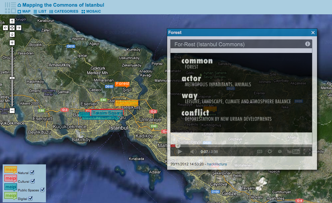Viewport: 332px width, 203px height.
Task: Pan the map down with the arrow
Action: (12, 34)
